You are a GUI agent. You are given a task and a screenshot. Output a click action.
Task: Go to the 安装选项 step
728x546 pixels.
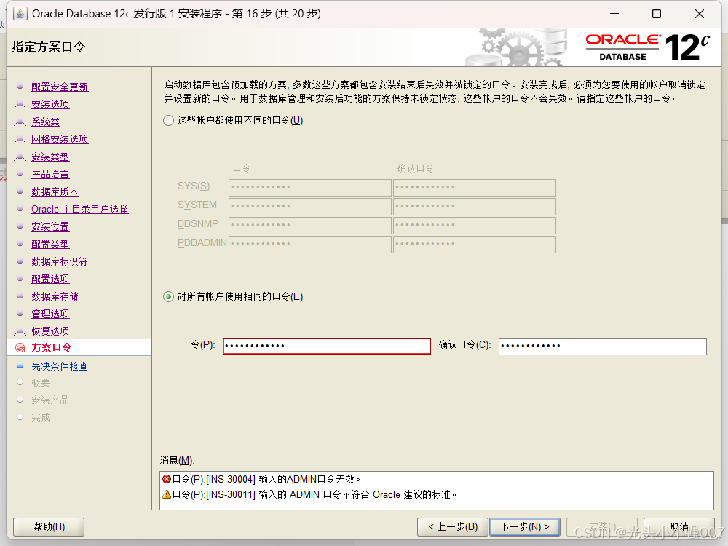pos(50,104)
